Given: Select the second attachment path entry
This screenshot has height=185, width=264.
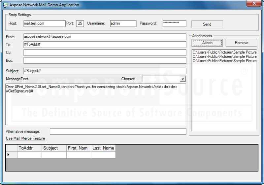Looking at the screenshot, I should (x=224, y=56).
